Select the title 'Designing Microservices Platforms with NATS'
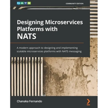 [50, 29]
